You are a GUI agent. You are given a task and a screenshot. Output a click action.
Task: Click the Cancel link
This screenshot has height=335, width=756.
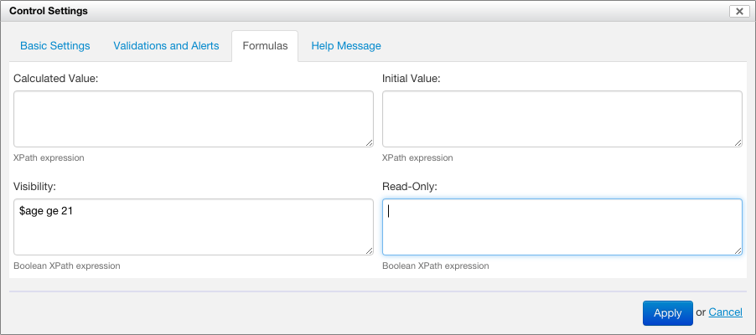coord(725,312)
